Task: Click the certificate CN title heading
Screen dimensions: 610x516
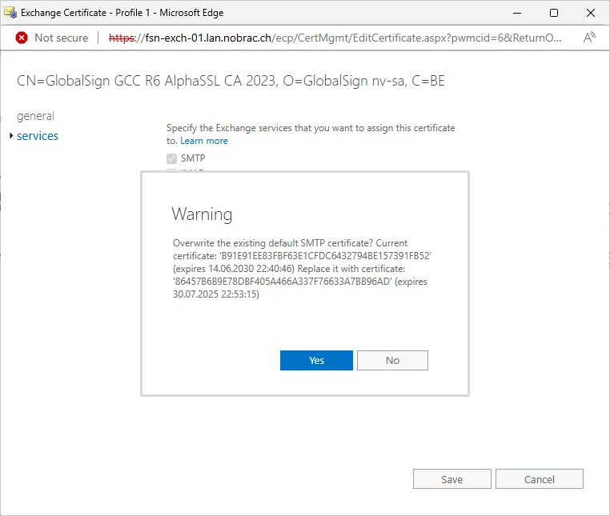Action: [231, 81]
